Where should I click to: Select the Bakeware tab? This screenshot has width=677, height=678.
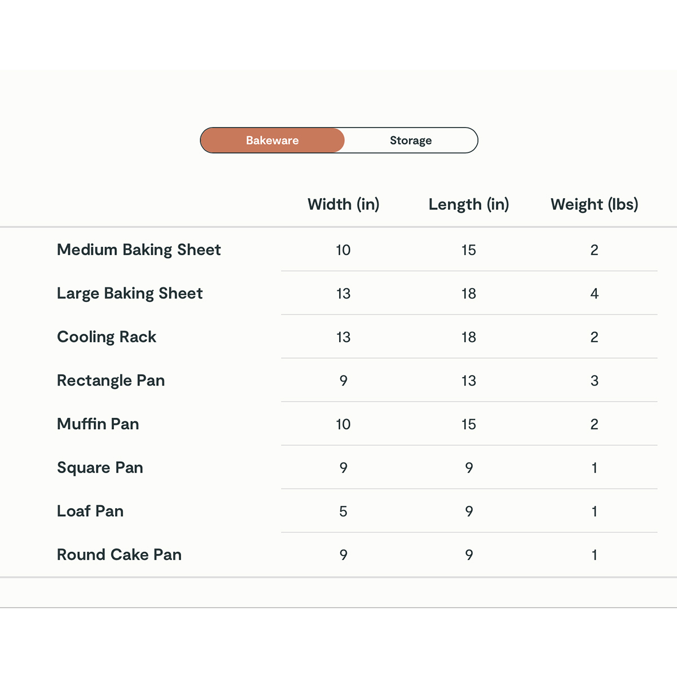[x=272, y=140]
